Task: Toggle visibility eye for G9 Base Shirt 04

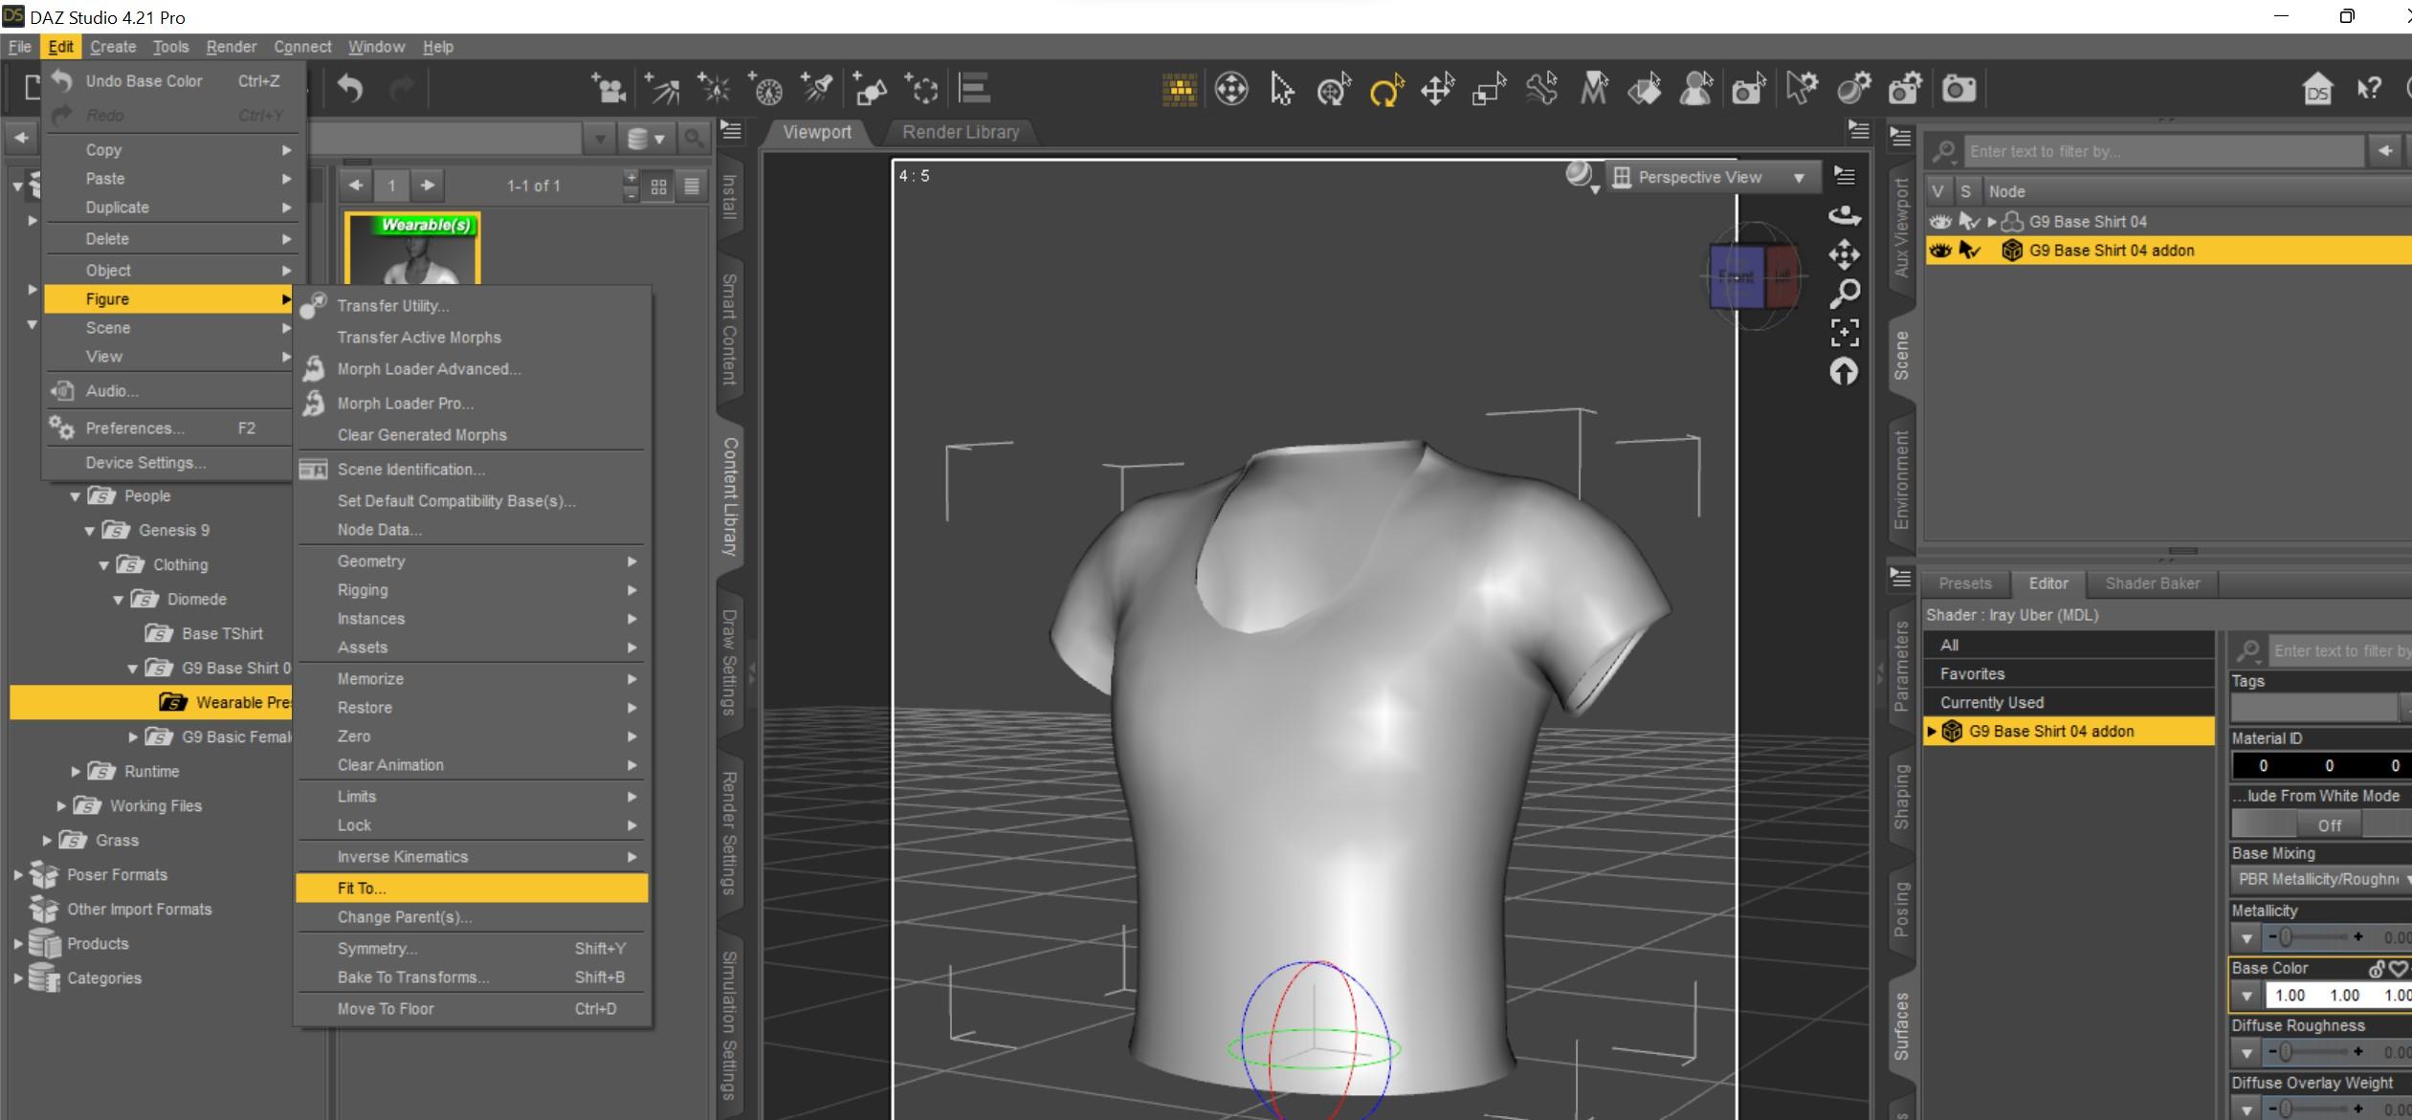Action: coord(1939,222)
